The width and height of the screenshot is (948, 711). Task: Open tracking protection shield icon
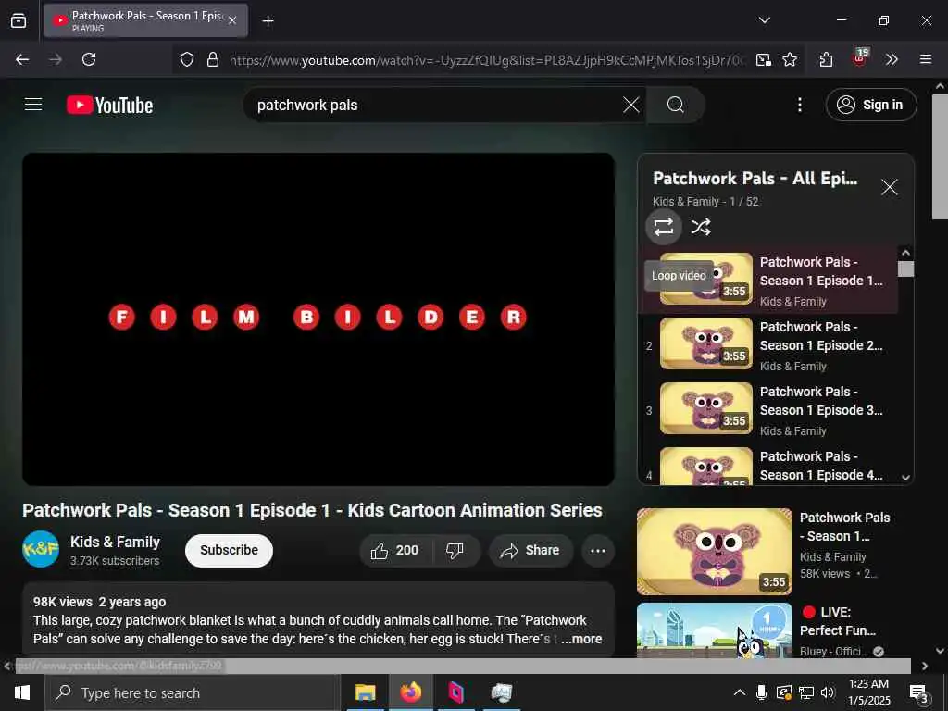tap(187, 59)
